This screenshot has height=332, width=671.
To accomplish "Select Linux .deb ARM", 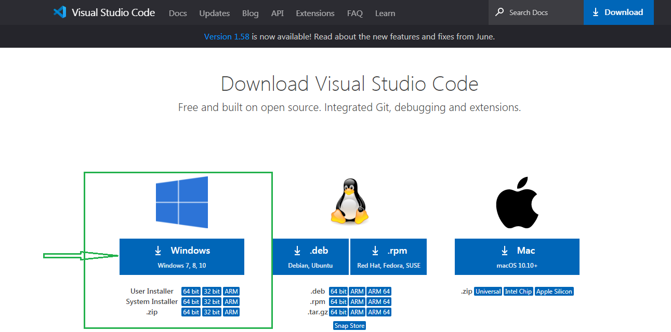I will [357, 292].
